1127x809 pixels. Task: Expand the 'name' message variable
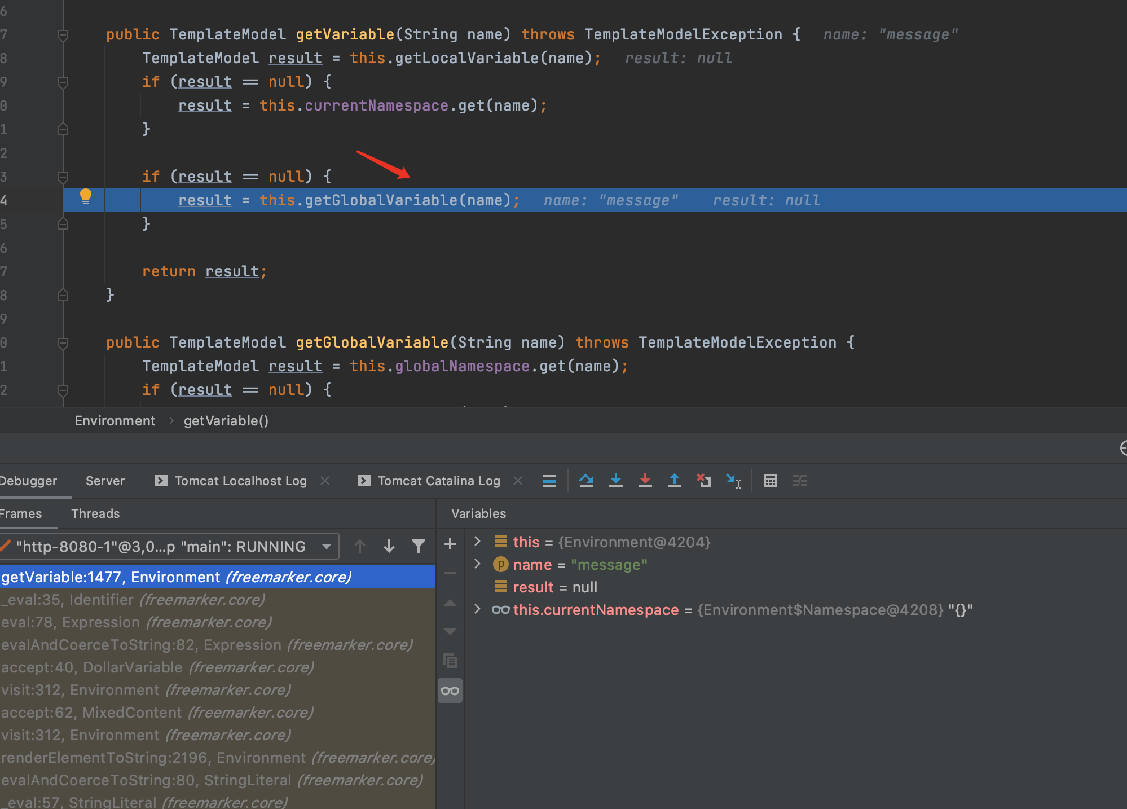click(x=478, y=564)
